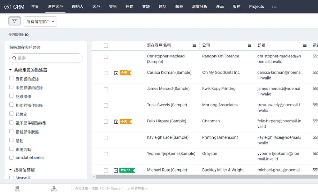Open the filter funnel icon
318x192 pixels.
(14, 21)
